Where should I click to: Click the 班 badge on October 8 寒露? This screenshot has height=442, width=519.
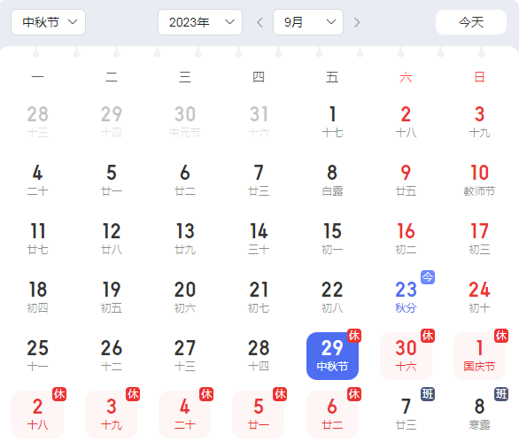point(501,394)
